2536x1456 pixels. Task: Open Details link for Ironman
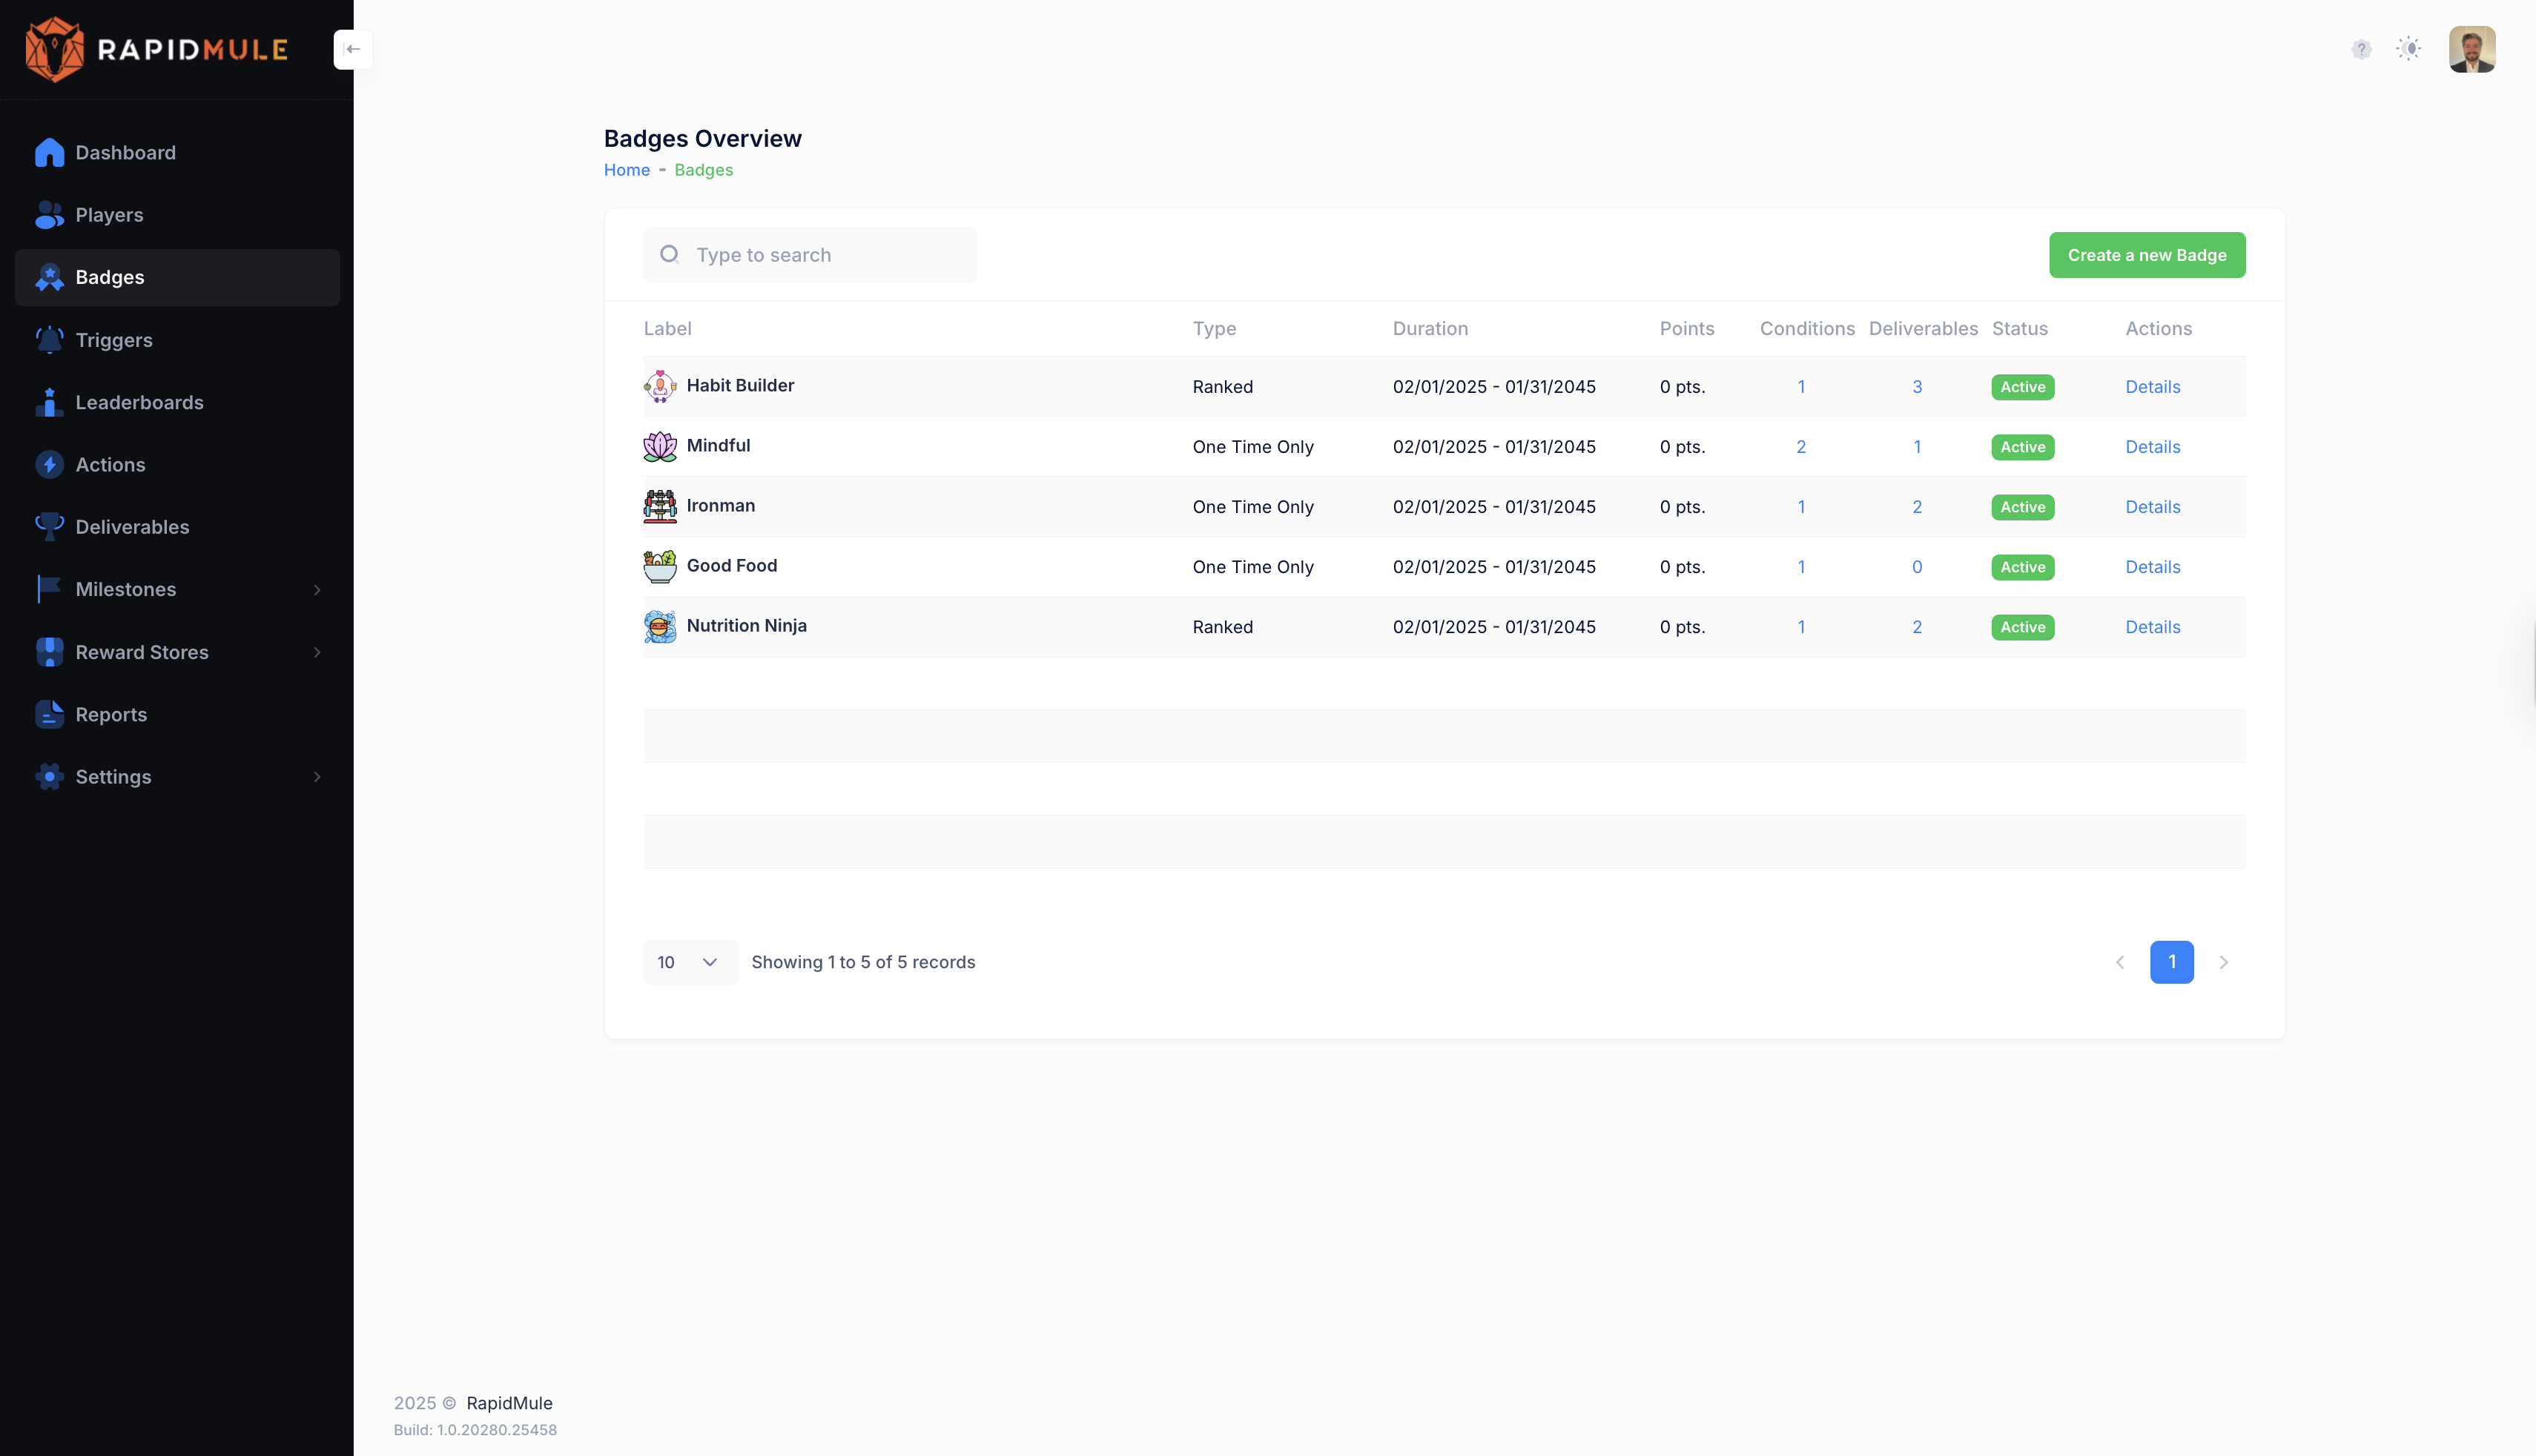(2152, 507)
